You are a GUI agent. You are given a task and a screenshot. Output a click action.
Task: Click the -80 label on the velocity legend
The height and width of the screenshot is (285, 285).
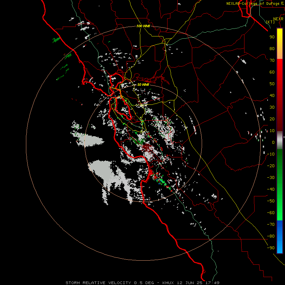coord(271,236)
